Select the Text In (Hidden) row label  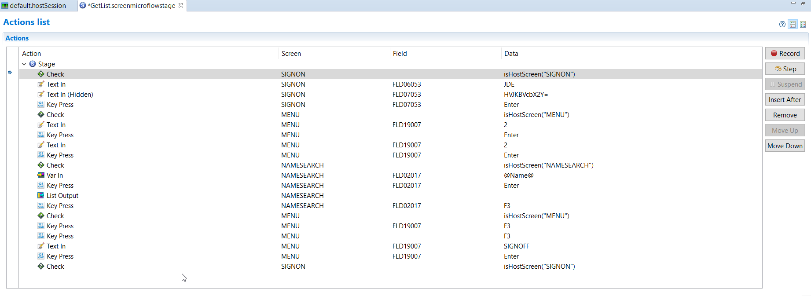click(x=70, y=94)
